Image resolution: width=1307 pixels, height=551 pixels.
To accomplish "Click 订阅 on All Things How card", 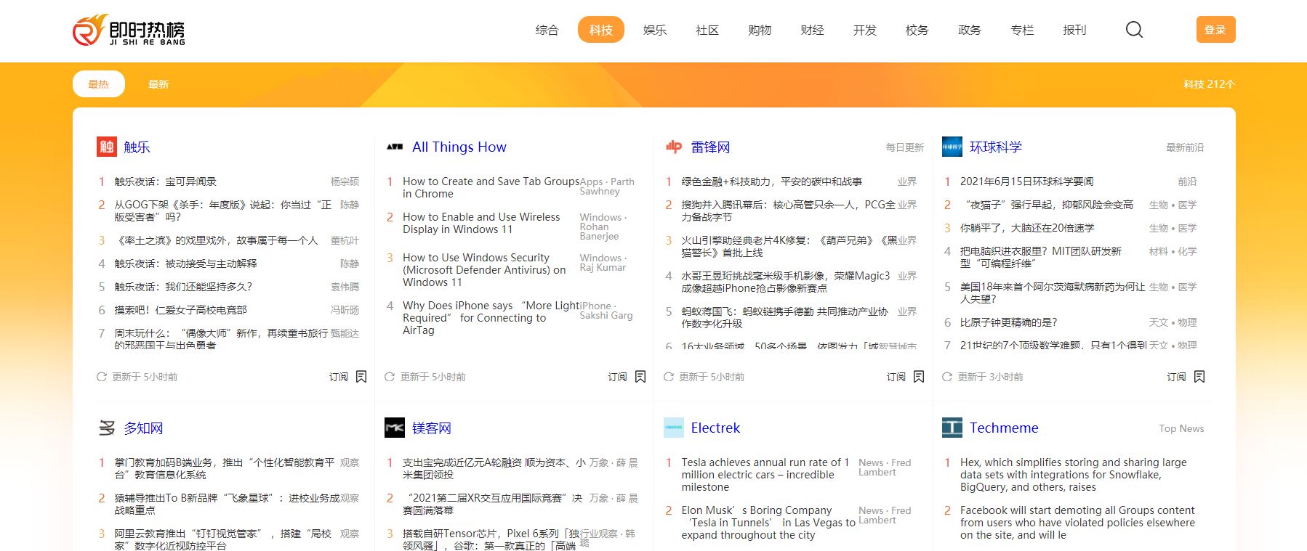I will pyautogui.click(x=617, y=377).
